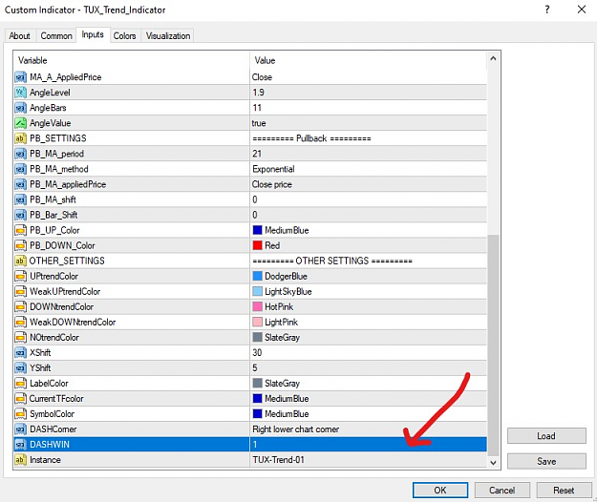This screenshot has height=502, width=597.
Task: Switch to the Visualization tab
Action: pyautogui.click(x=168, y=35)
